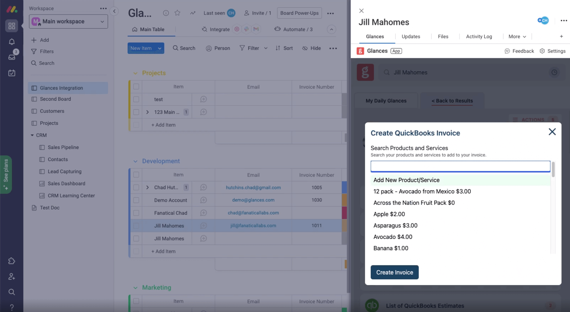Switch to the Updates tab
This screenshot has height=312, width=570.
point(411,37)
